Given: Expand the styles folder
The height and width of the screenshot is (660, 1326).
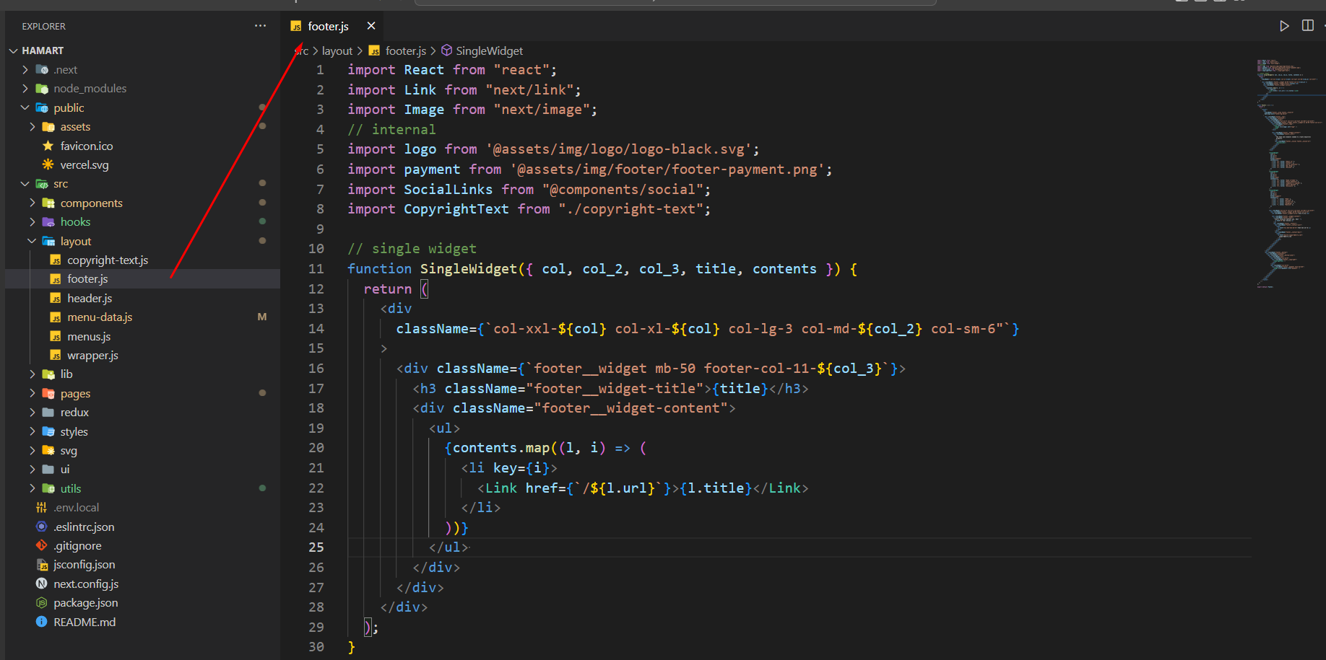Looking at the screenshot, I should [32, 432].
